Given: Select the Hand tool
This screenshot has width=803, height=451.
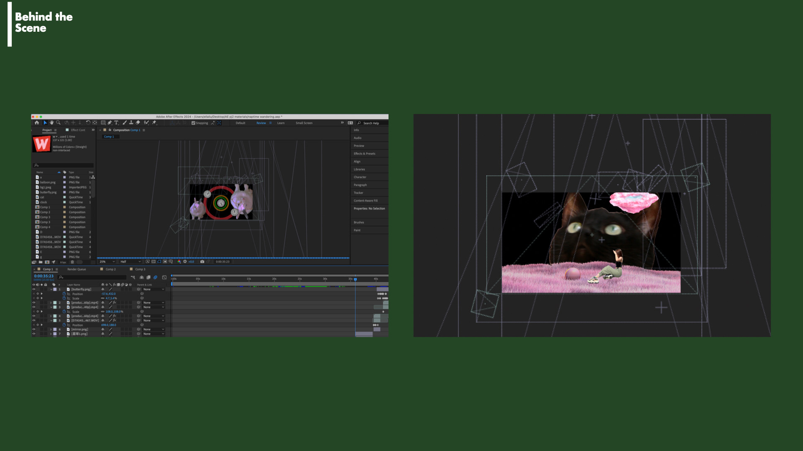Looking at the screenshot, I should pos(51,123).
